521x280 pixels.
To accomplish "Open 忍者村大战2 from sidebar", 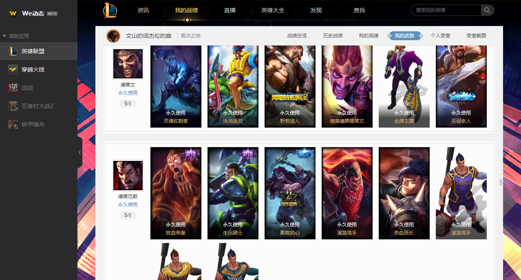I will [39, 106].
